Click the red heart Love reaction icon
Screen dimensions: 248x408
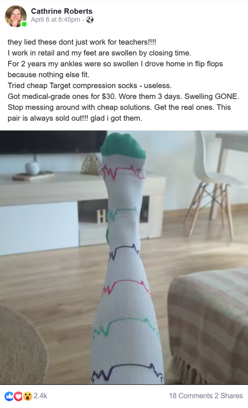coord(18,396)
